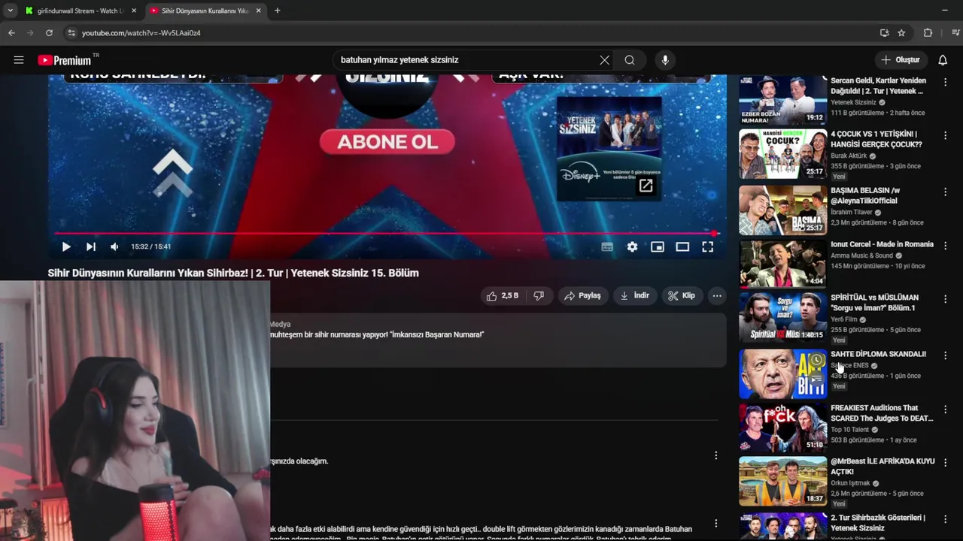This screenshot has width=963, height=541.
Task: Run search with magnifier button
Action: pos(630,60)
